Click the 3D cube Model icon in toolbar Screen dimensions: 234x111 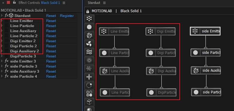pyautogui.click(x=89, y=102)
